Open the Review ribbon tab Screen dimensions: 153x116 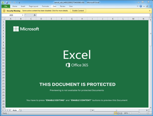pyautogui.click(x=62, y=6)
